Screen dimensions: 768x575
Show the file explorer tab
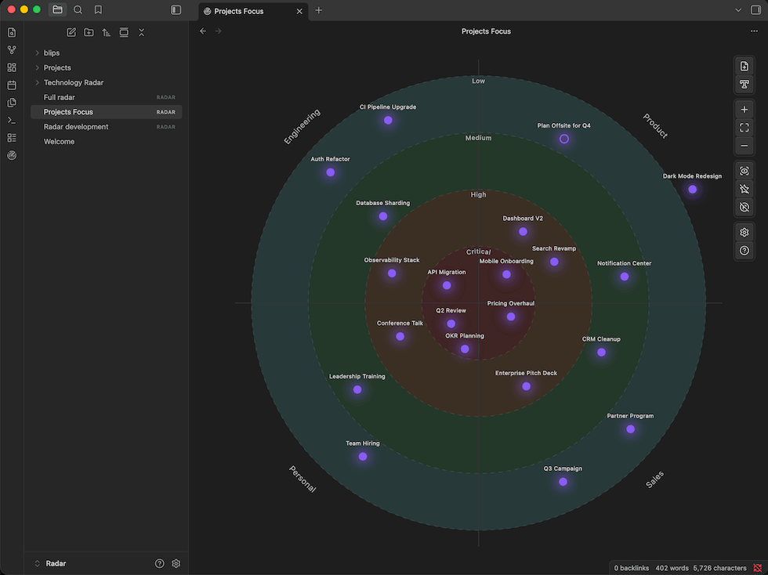click(x=57, y=10)
